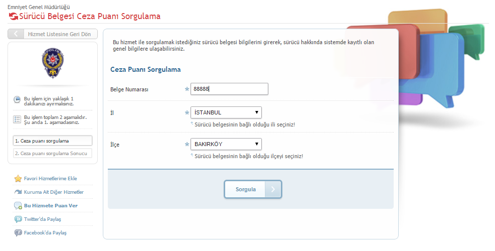Viewport: 495px width, 251px height.
Task: Share via Facebook'da Paylaş link
Action: pos(45,232)
